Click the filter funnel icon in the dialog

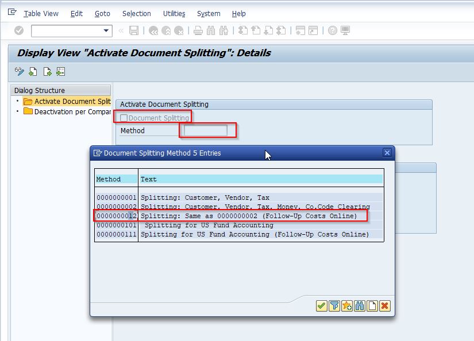(x=334, y=306)
